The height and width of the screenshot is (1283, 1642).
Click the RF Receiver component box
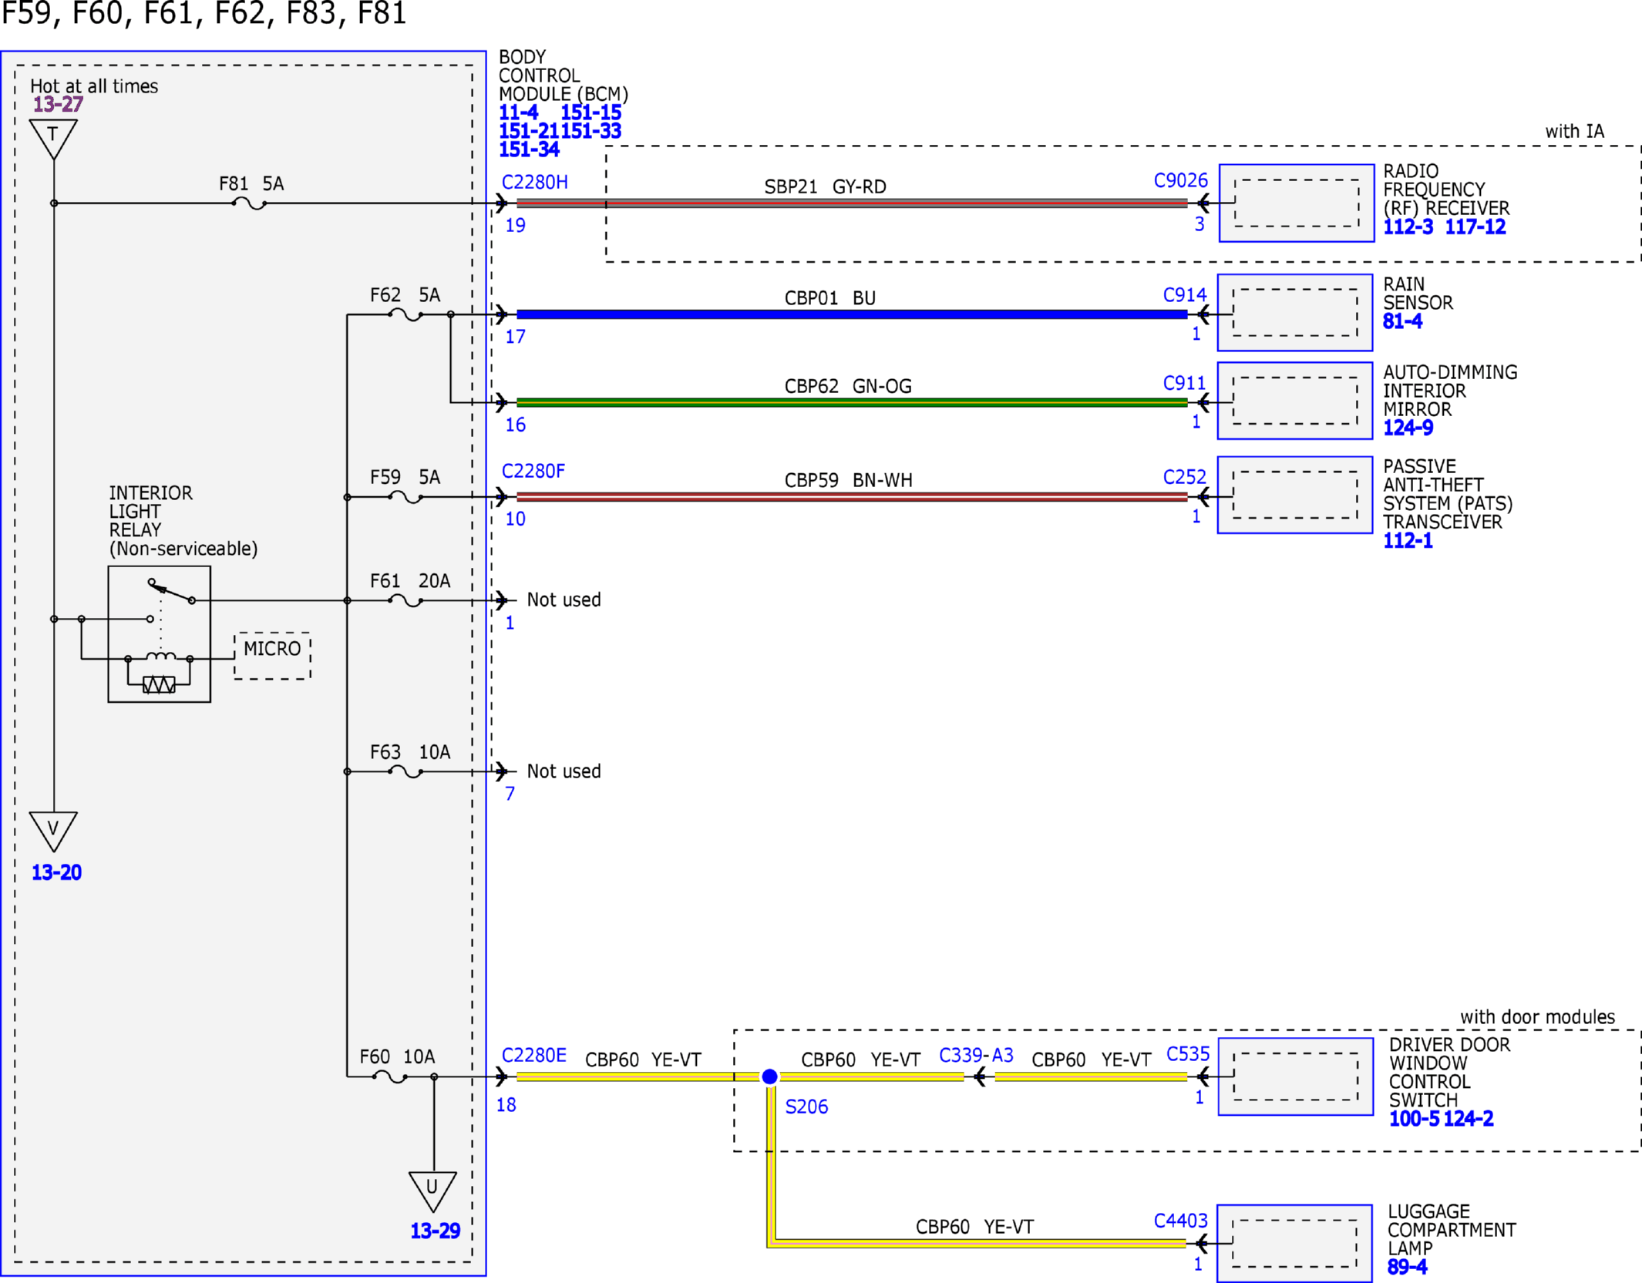1297,203
